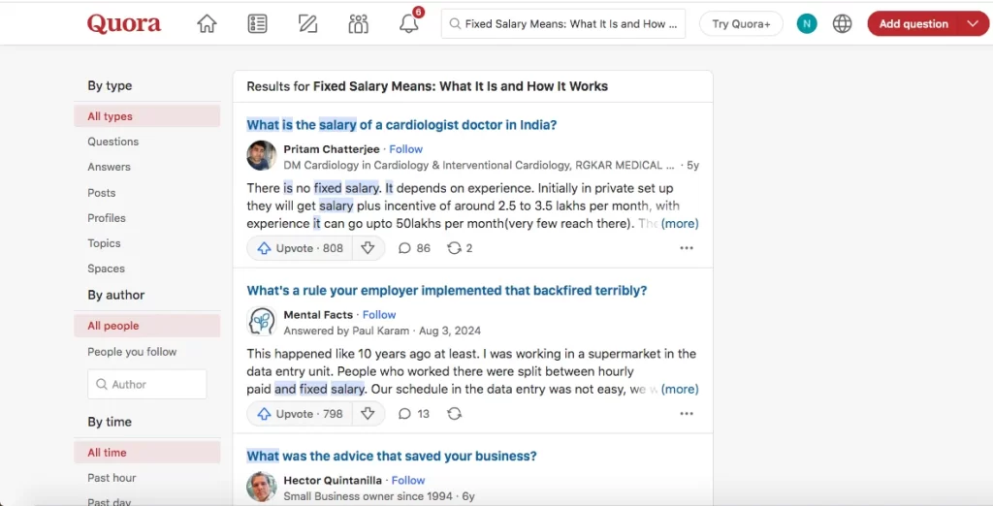Image resolution: width=993 pixels, height=506 pixels.
Task: Click the Quora logo
Action: 124,23
